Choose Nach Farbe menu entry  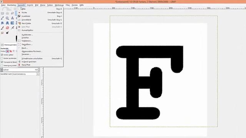pos(40,23)
